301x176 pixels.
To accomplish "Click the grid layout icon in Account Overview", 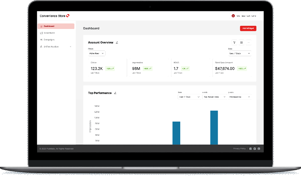I will click(x=241, y=42).
